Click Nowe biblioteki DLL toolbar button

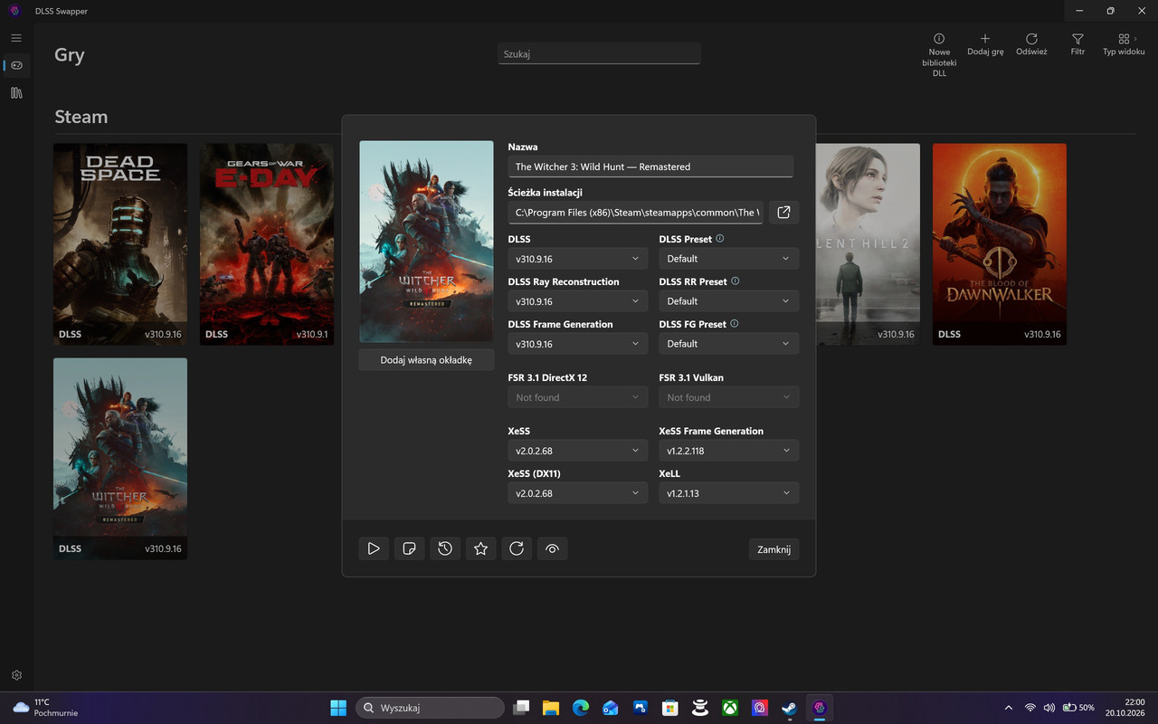(939, 55)
